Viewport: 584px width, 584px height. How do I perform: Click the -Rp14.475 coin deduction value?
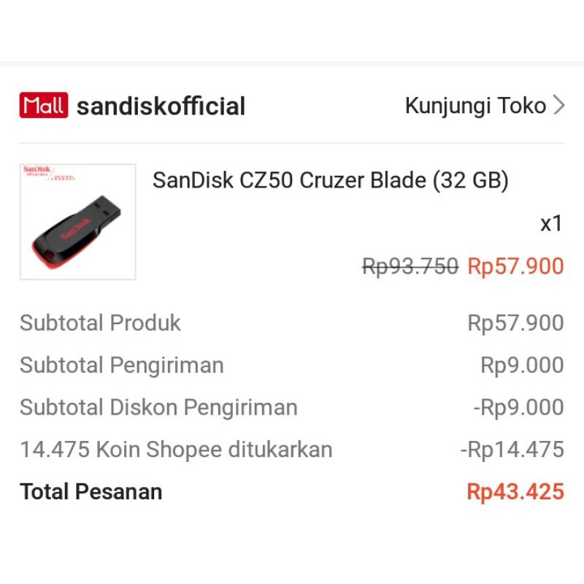(512, 450)
